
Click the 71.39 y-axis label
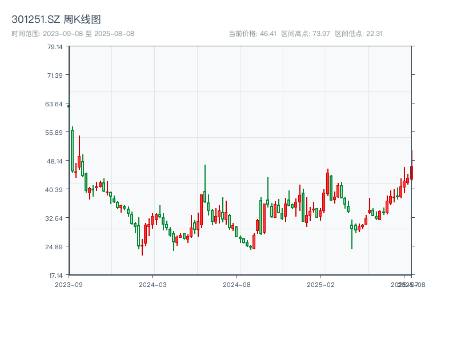(x=55, y=75)
